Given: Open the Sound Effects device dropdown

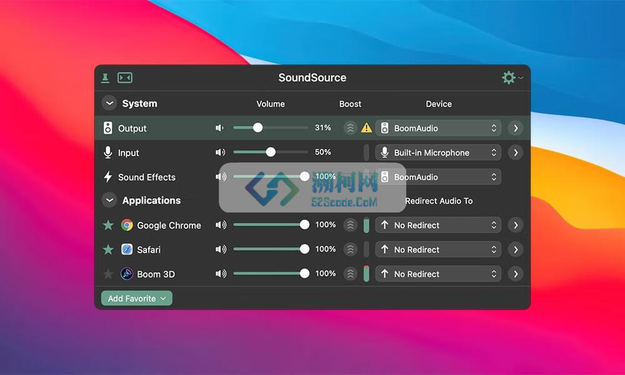Looking at the screenshot, I should [438, 176].
